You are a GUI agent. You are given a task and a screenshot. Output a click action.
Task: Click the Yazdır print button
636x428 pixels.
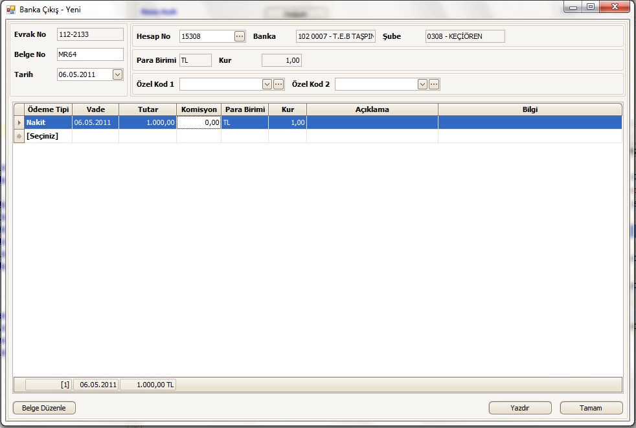[520, 408]
